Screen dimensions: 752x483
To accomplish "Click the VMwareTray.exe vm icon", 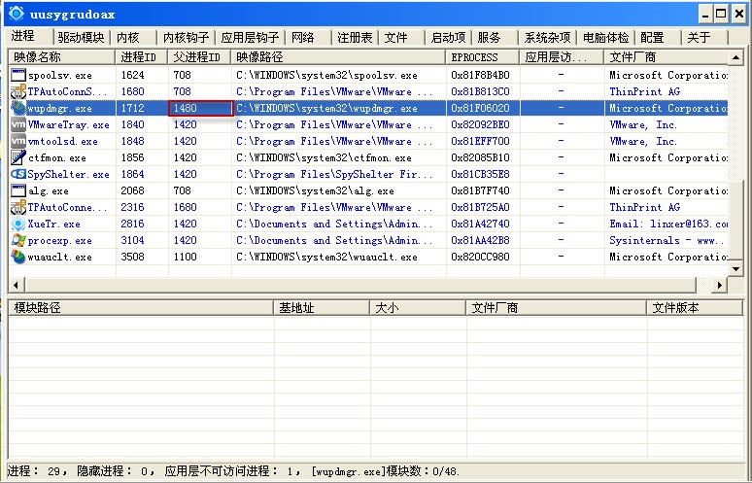I will [x=18, y=124].
